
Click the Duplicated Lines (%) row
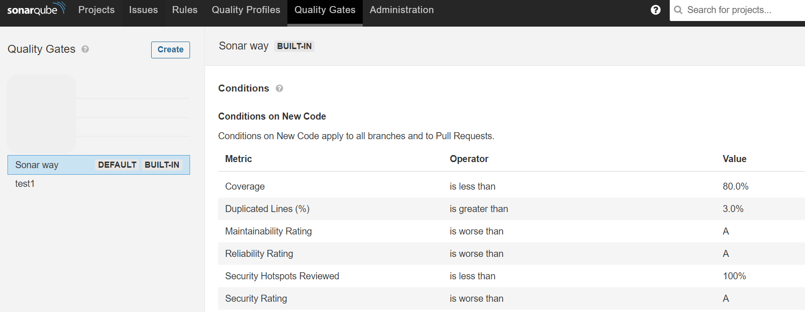coord(267,209)
